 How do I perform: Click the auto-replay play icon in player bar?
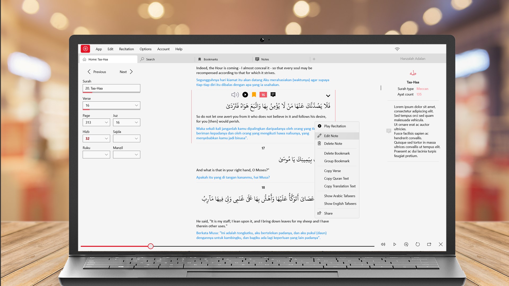tap(406, 244)
